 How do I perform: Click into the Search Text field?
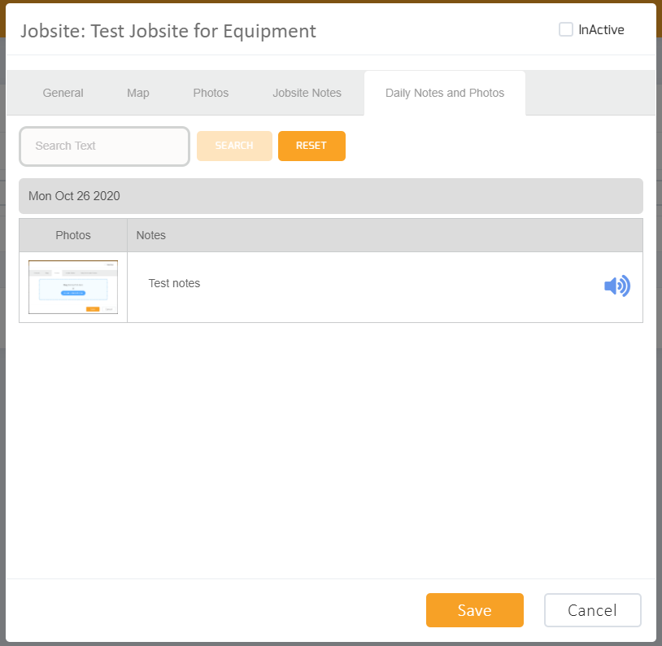point(104,146)
